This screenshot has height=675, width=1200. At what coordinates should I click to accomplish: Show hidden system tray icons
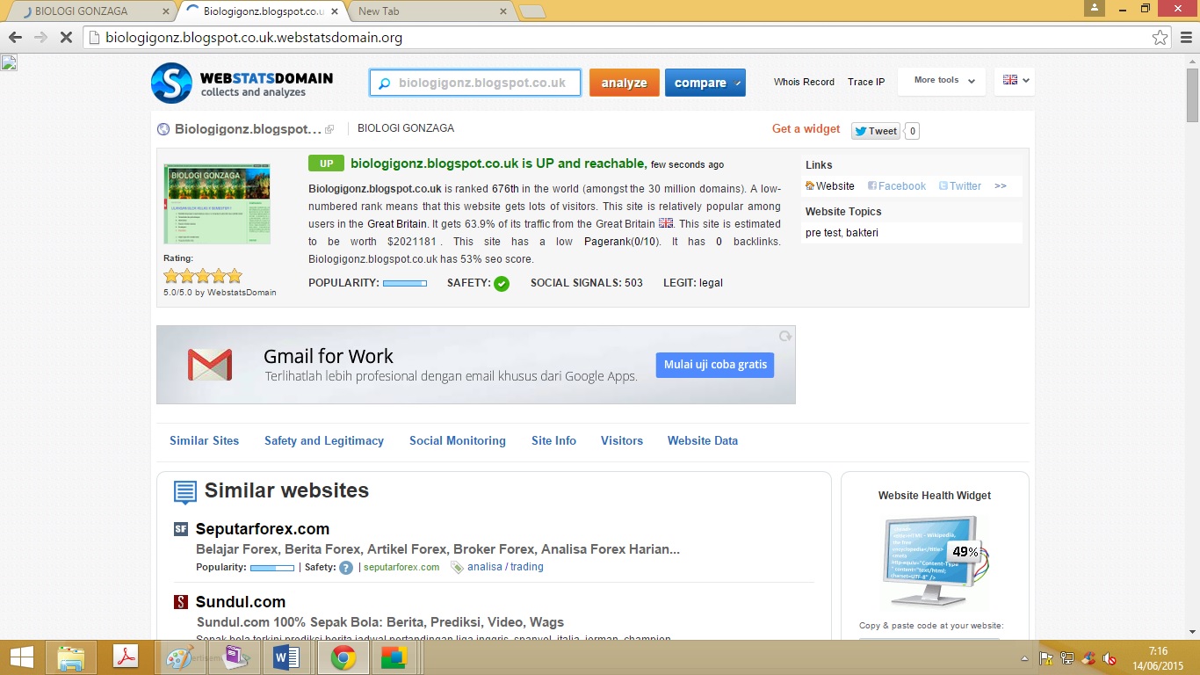click(x=1024, y=658)
